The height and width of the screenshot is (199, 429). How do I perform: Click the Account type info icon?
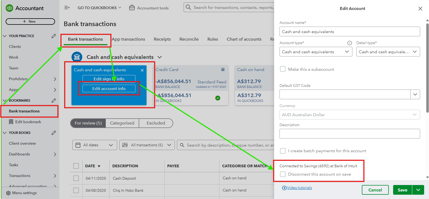[x=350, y=43]
